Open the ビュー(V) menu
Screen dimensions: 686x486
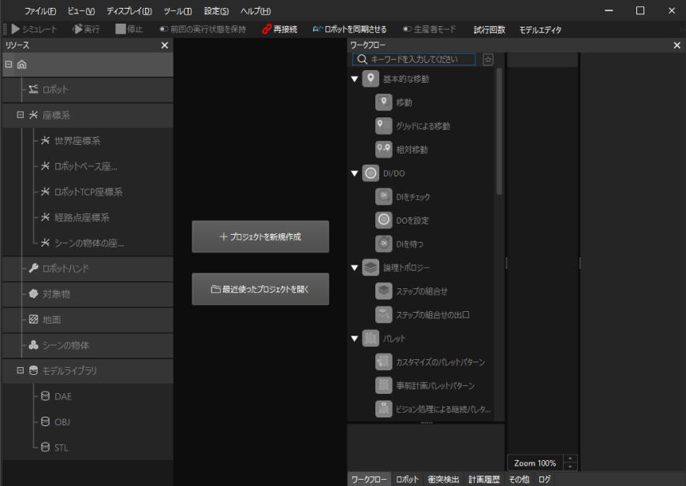[x=81, y=11]
